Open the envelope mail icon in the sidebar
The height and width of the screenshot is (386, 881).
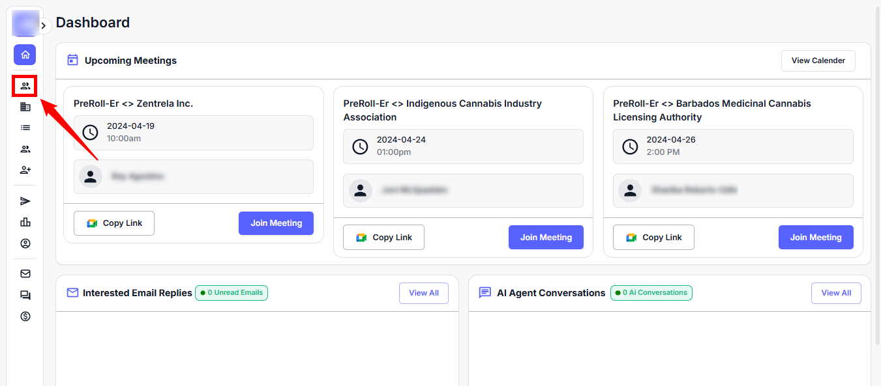pyautogui.click(x=25, y=274)
